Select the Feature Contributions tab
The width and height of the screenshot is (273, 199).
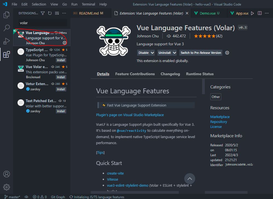(x=135, y=74)
